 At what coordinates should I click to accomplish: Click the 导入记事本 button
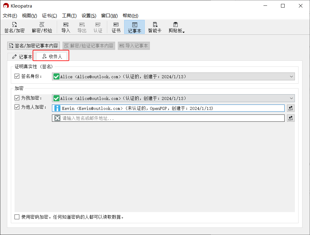134,46
